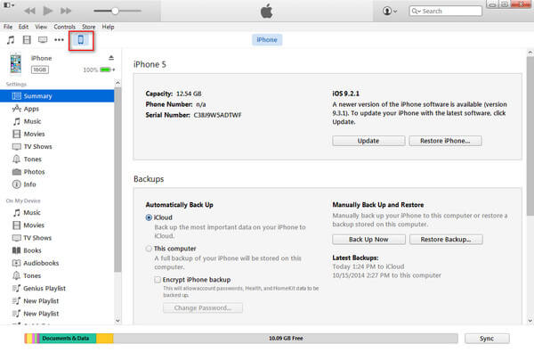Adjust the volume slider knob
534x352 pixels.
[115, 11]
